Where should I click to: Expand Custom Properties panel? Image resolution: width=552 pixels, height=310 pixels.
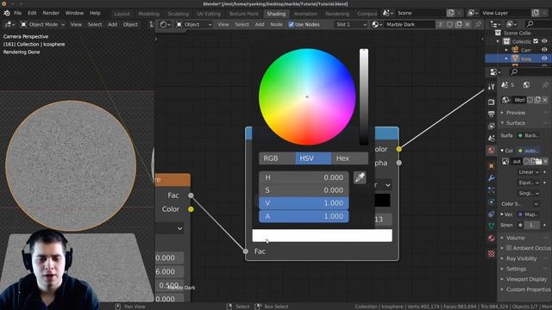click(528, 289)
